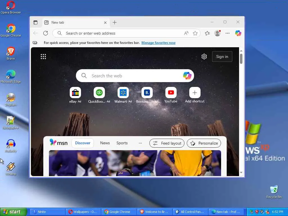Open the Windows start menu

(13, 212)
